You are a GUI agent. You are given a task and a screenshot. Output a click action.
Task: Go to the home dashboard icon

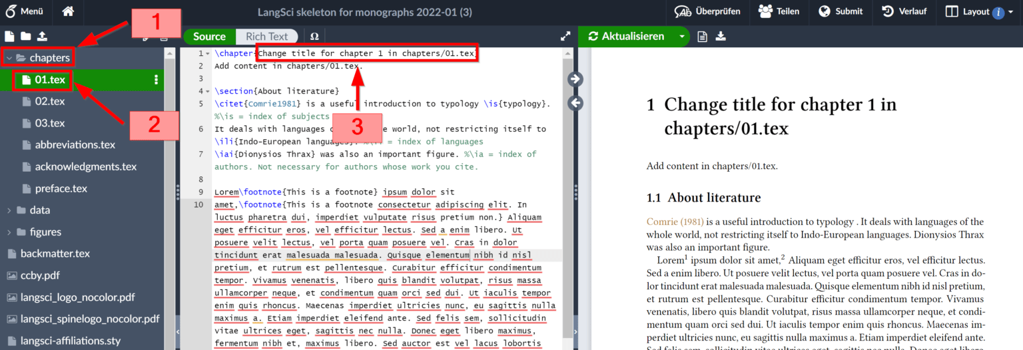[x=68, y=11]
